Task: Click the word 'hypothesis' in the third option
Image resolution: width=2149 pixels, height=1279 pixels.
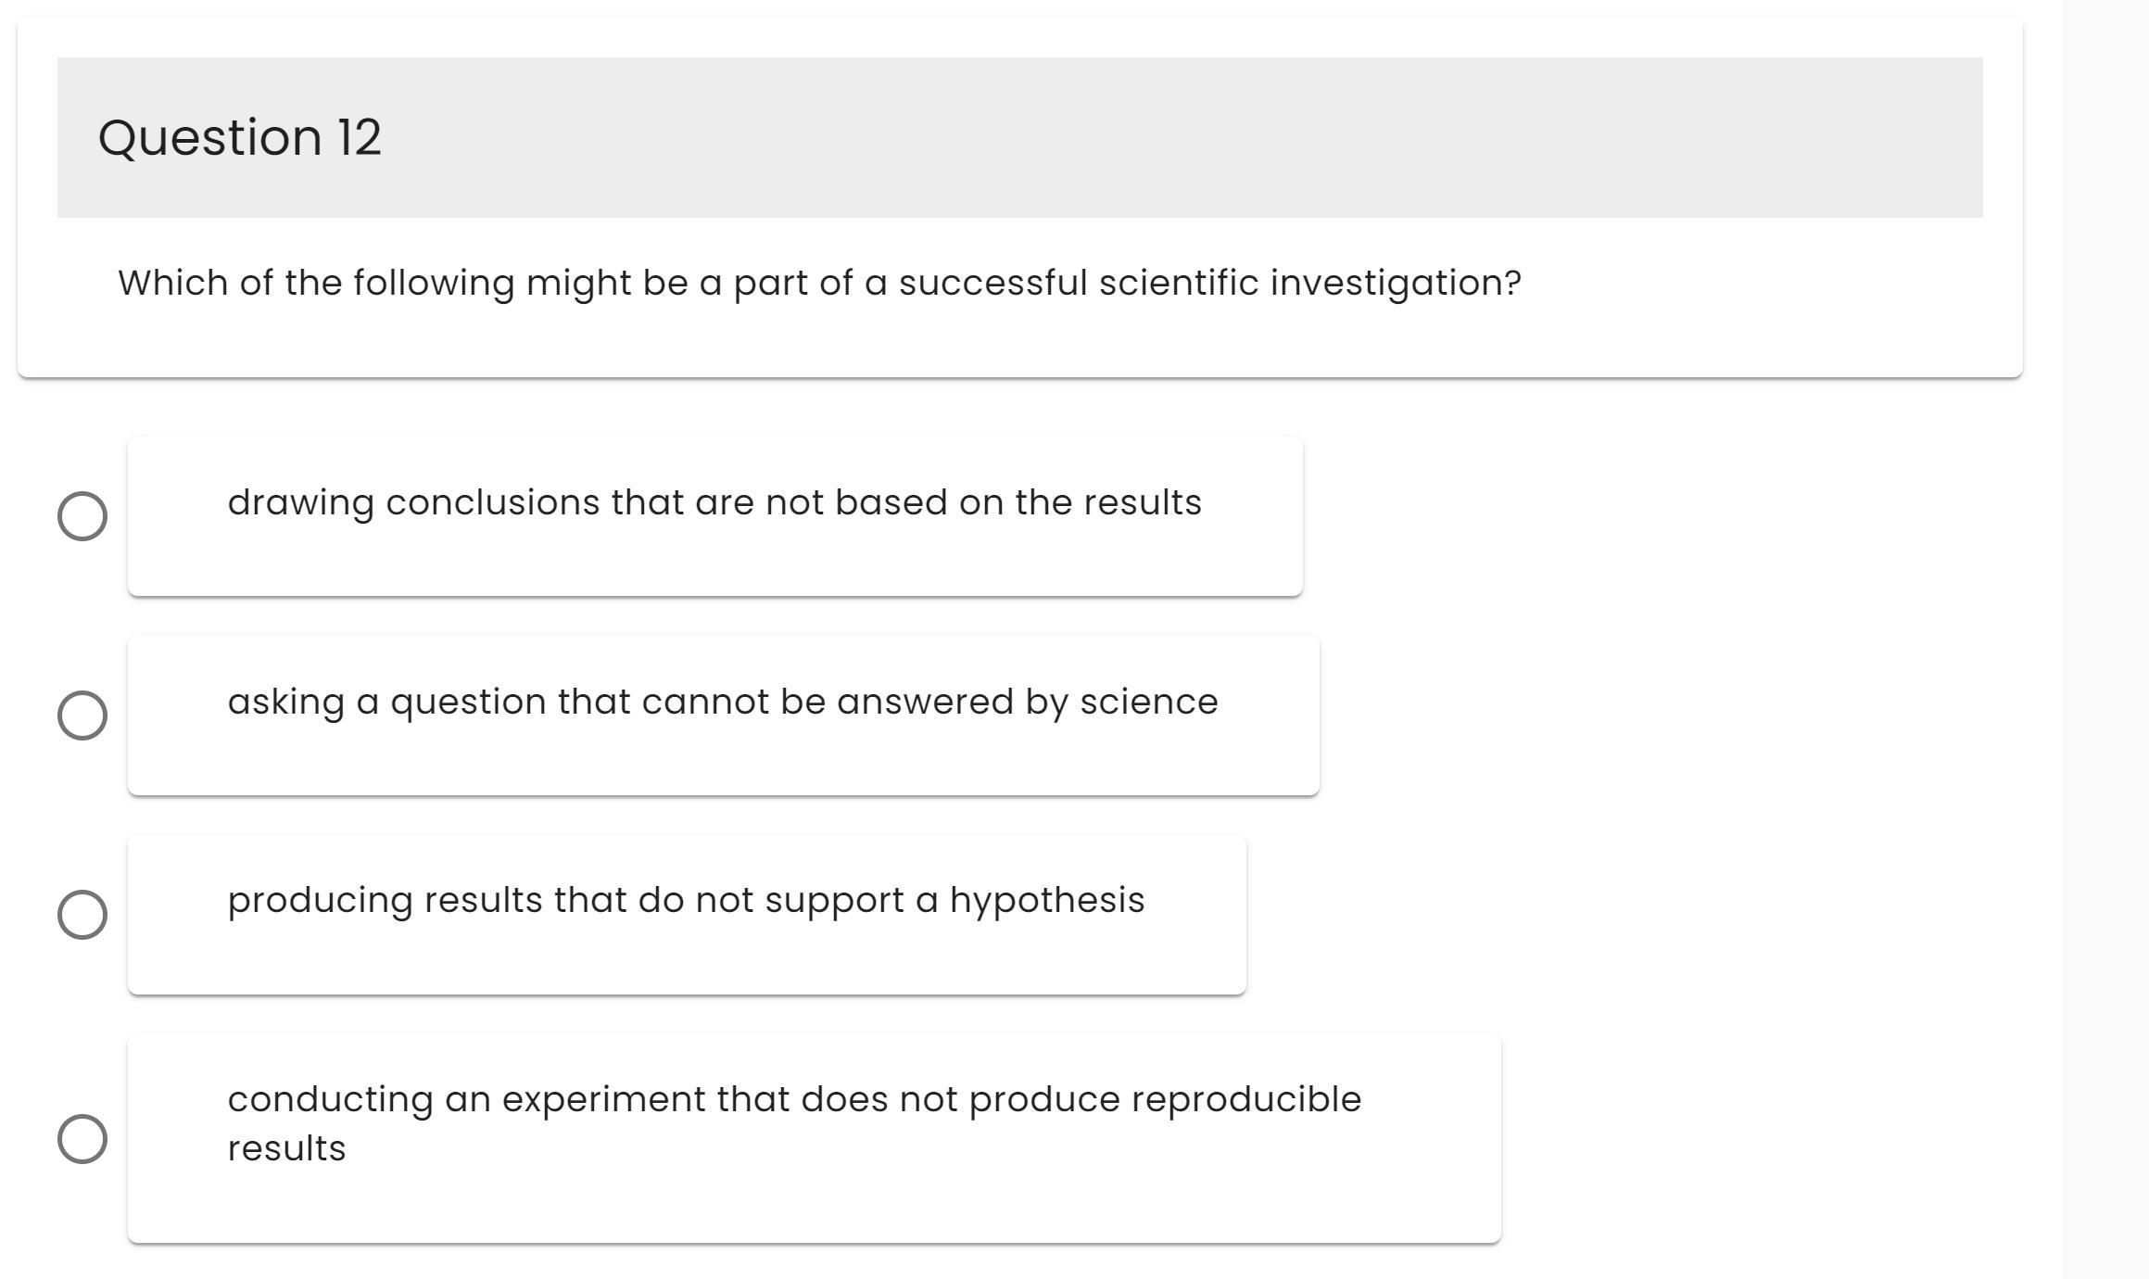Action: pos(1047,900)
